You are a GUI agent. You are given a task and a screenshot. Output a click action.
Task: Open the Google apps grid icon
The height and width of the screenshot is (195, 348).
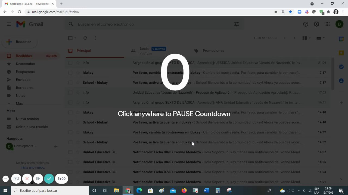point(328,24)
